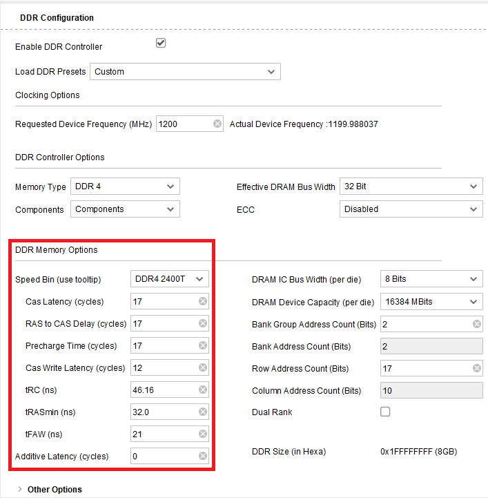The height and width of the screenshot is (498, 488).
Task: Clear the Row Address Count value
Action: click(477, 368)
